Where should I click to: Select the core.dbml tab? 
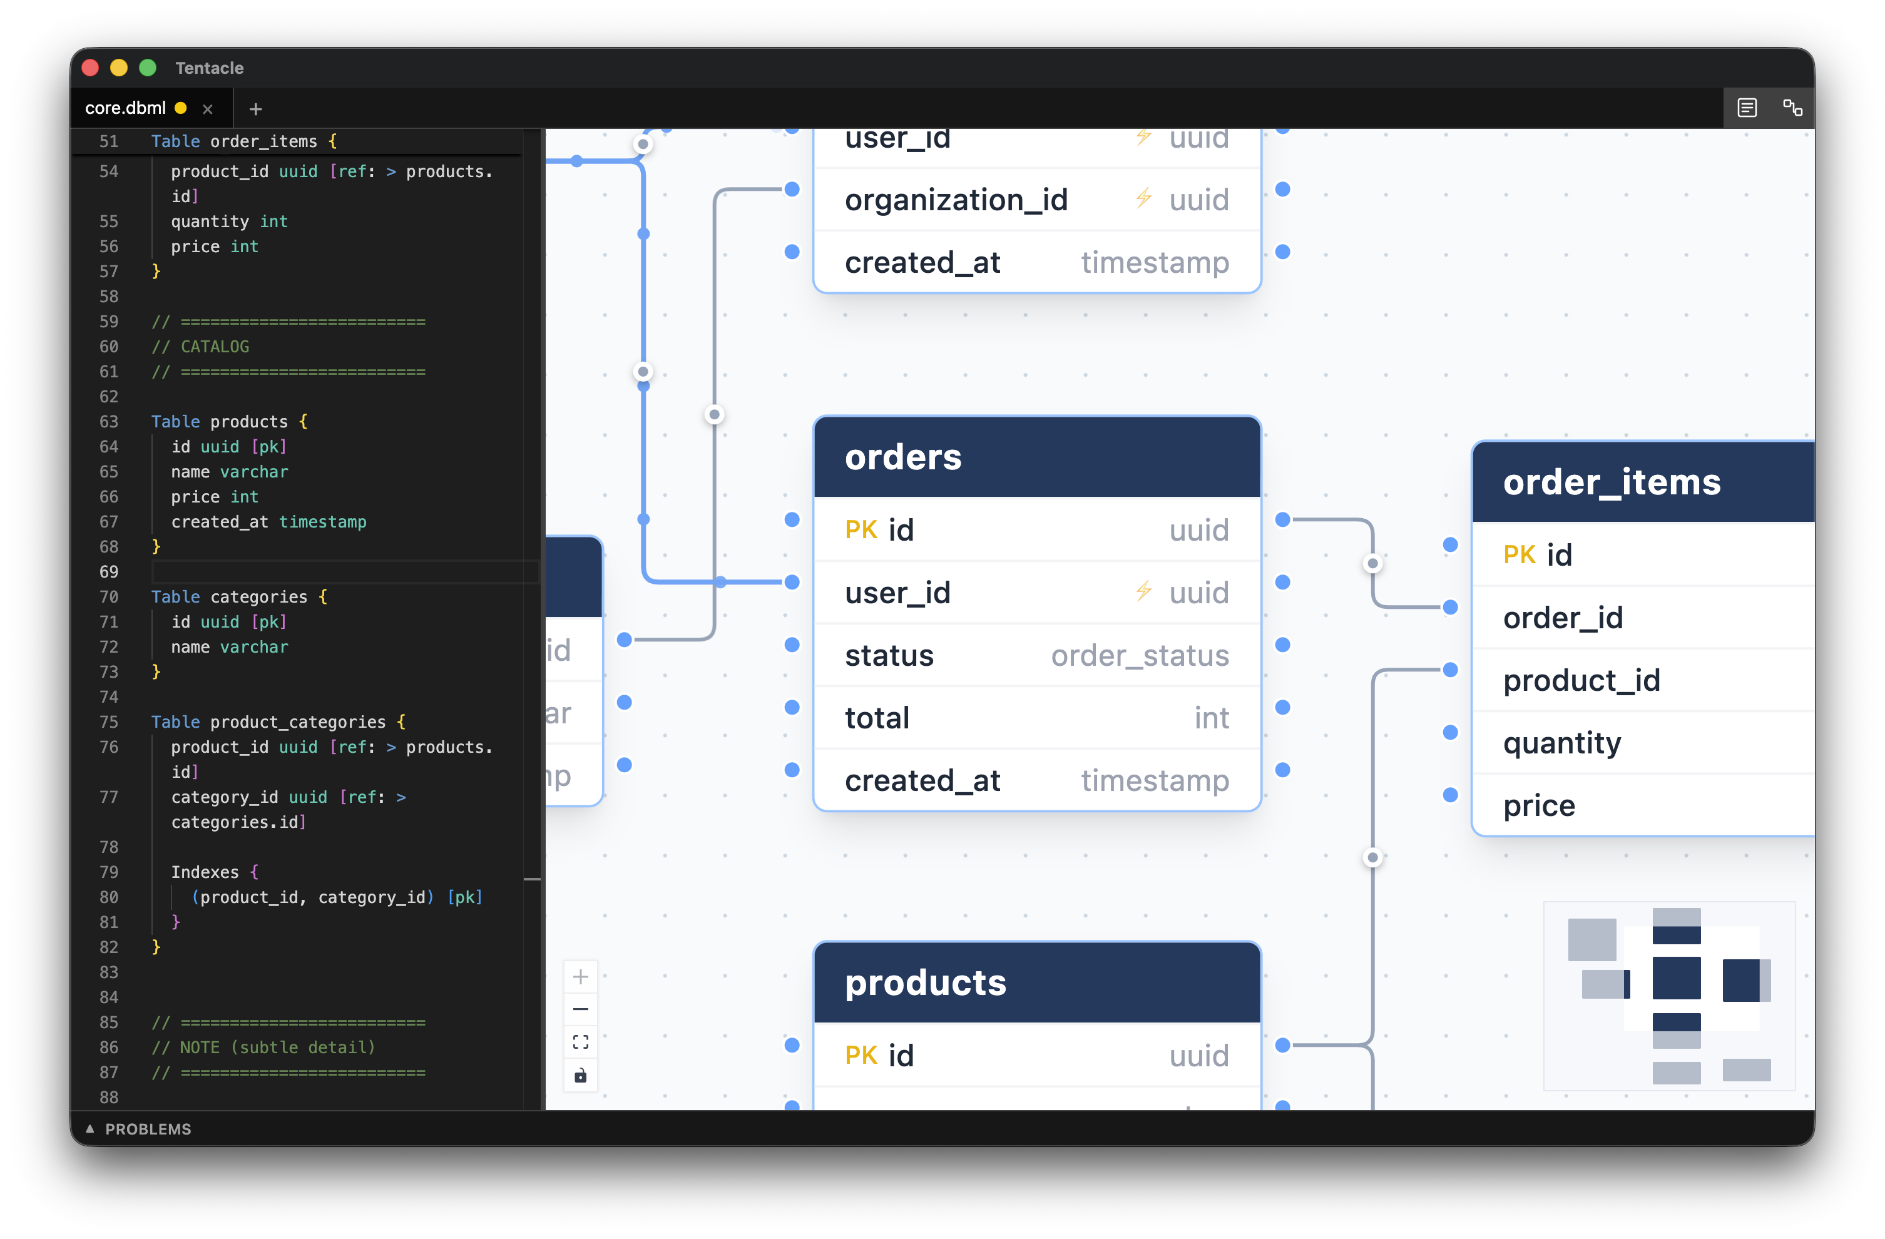coord(126,108)
